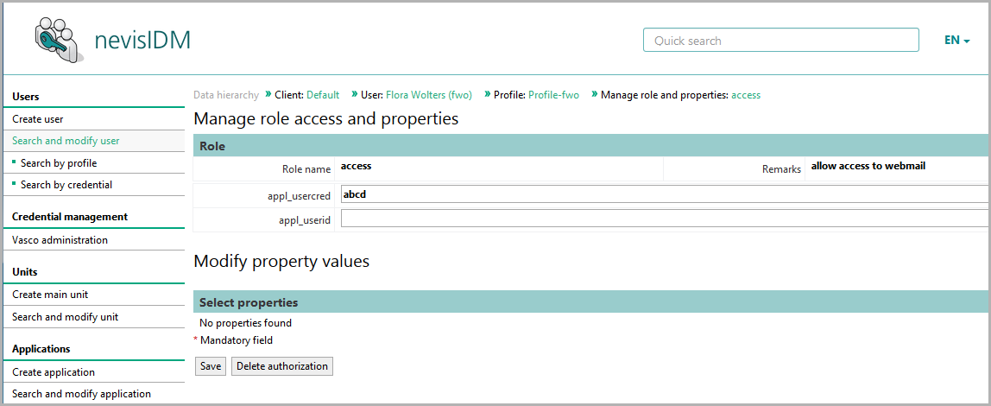
Task: Open Create main unit
Action: tap(51, 295)
